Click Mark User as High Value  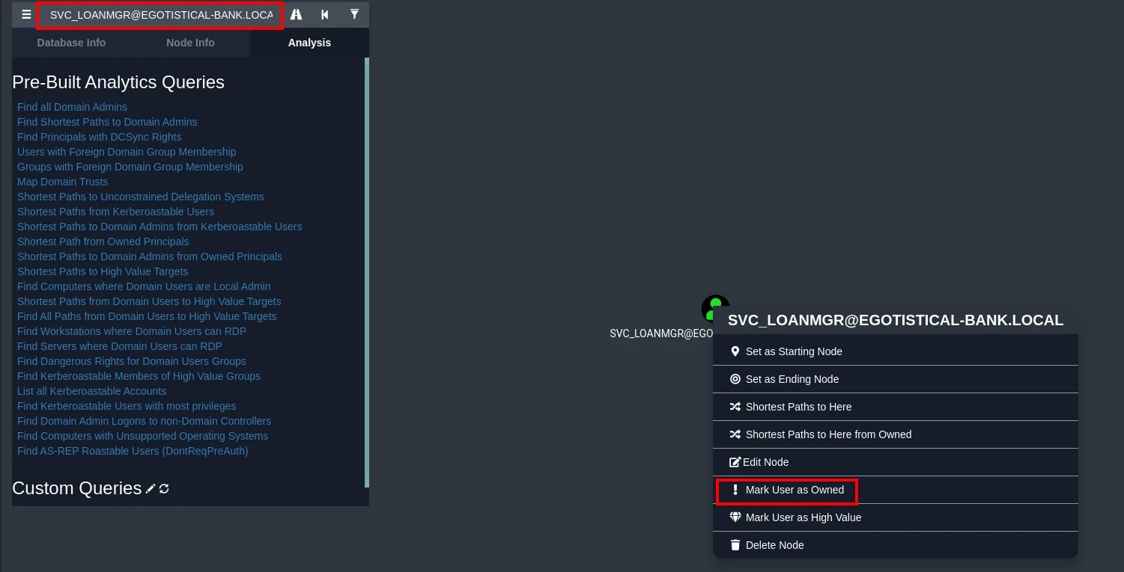coord(896,517)
